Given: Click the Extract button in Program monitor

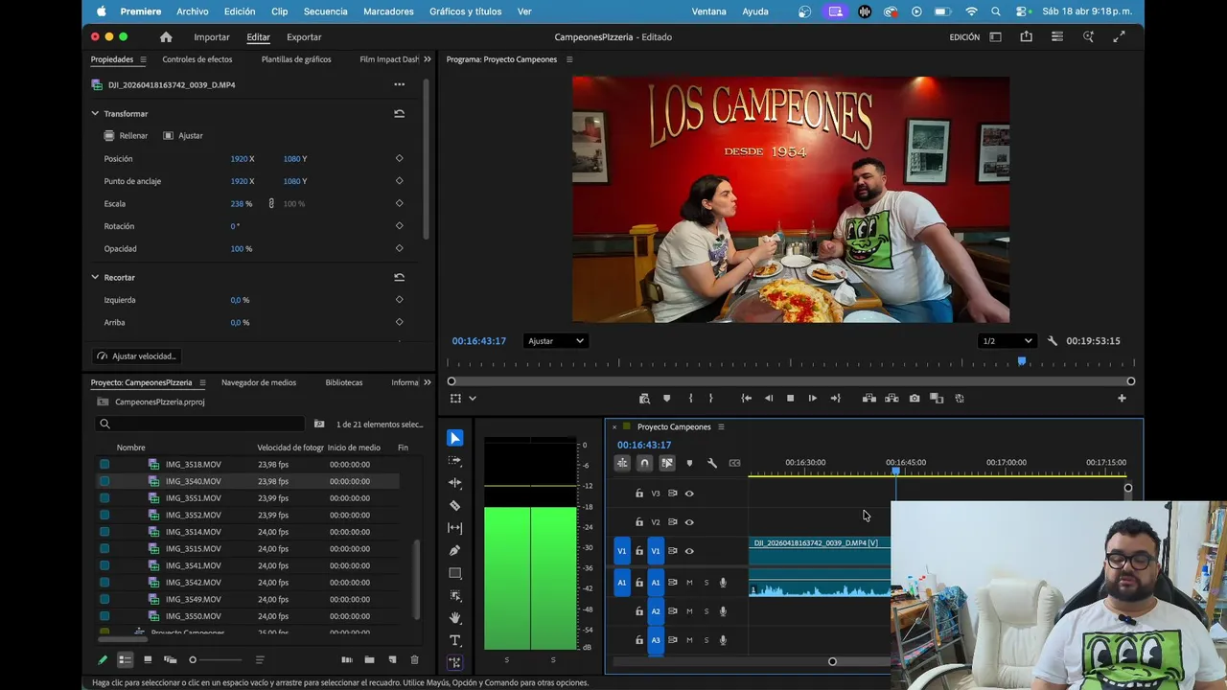Looking at the screenshot, I should 891,399.
